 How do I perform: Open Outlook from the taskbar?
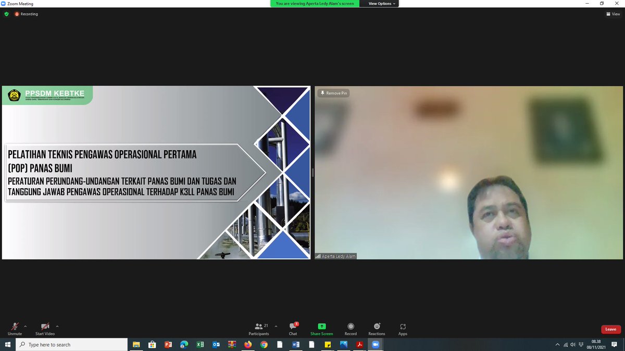216,345
